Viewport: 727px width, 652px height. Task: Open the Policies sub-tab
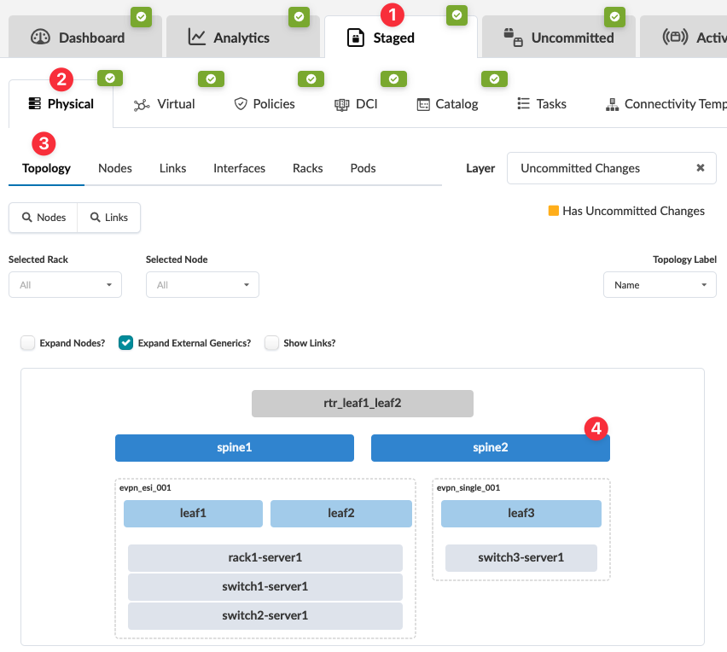click(265, 104)
